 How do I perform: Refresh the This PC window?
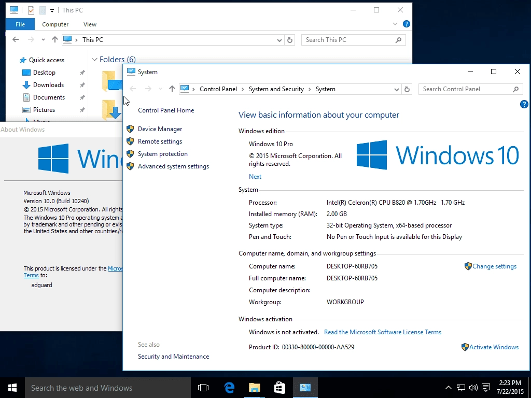[290, 40]
